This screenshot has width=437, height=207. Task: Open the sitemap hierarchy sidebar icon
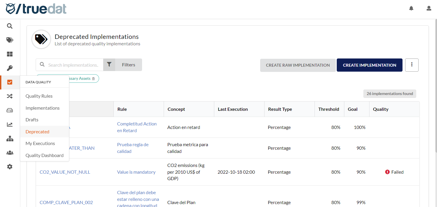click(10, 139)
